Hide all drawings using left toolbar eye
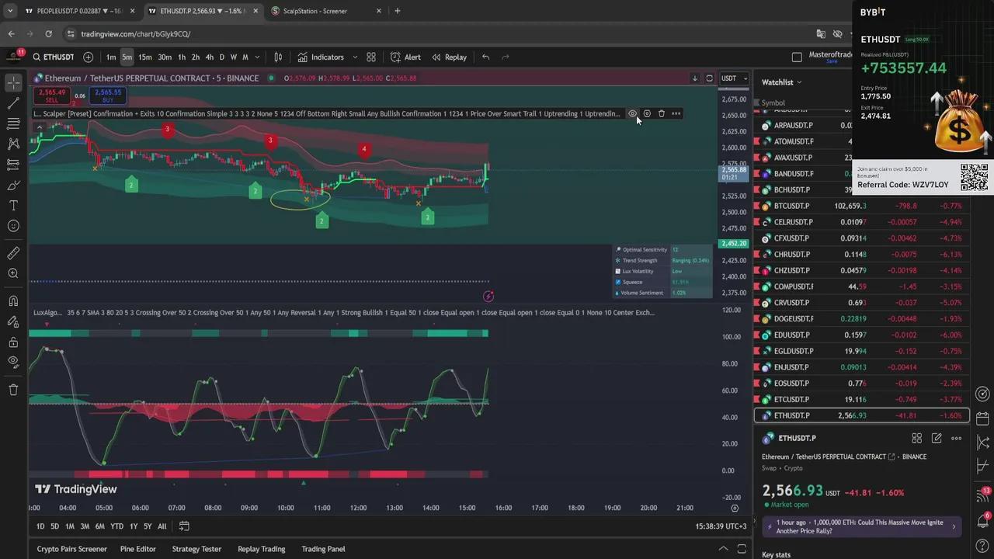994x559 pixels. tap(13, 362)
